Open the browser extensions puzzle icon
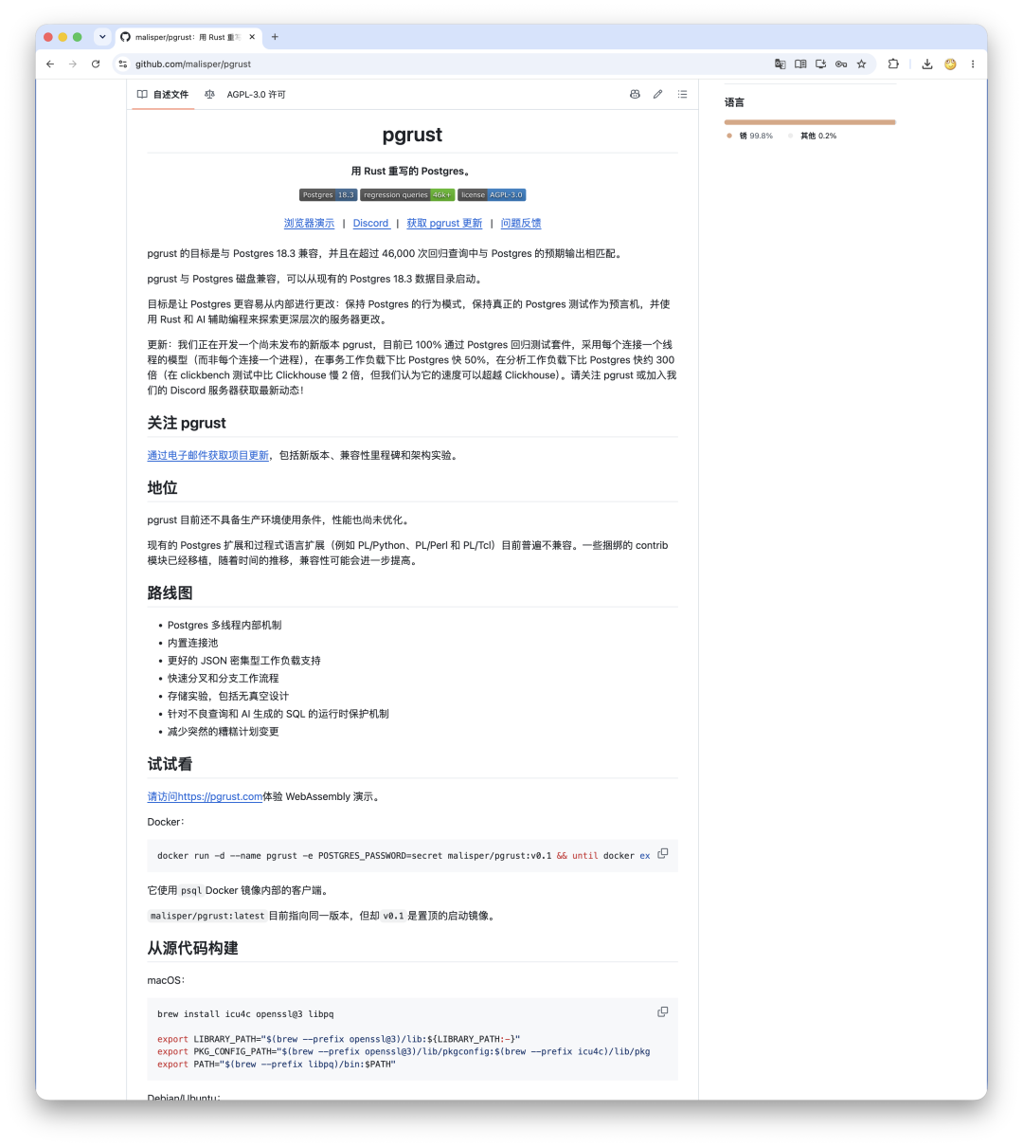Viewport: 1023px width, 1147px height. [893, 64]
